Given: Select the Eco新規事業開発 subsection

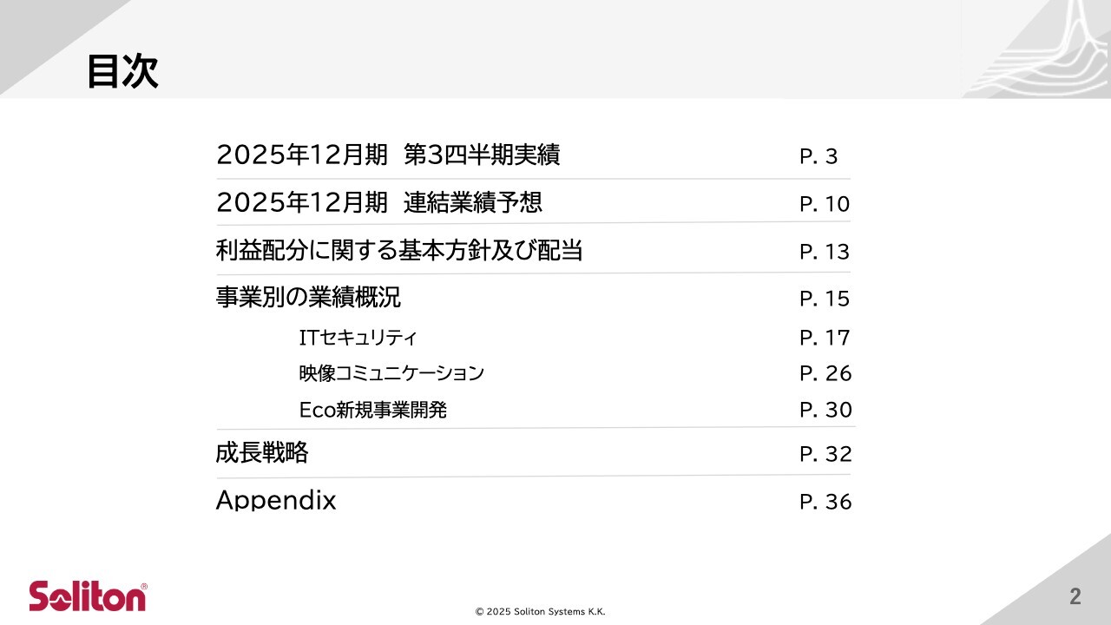Looking at the screenshot, I should pos(372,410).
